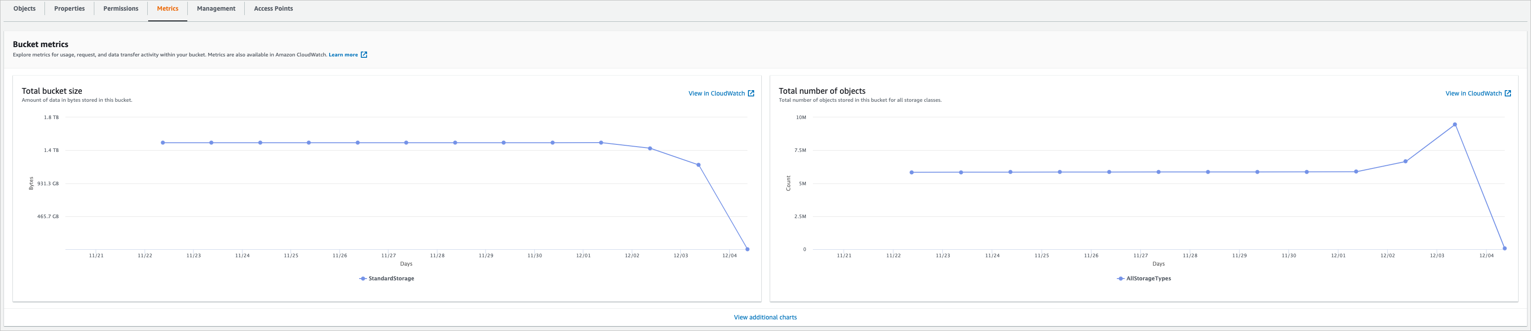The width and height of the screenshot is (1531, 331).
Task: Click the AllStorageTypes legend label
Action: (1148, 279)
